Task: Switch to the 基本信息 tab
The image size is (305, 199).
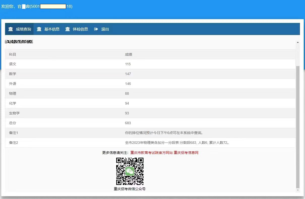Action: 48,29
